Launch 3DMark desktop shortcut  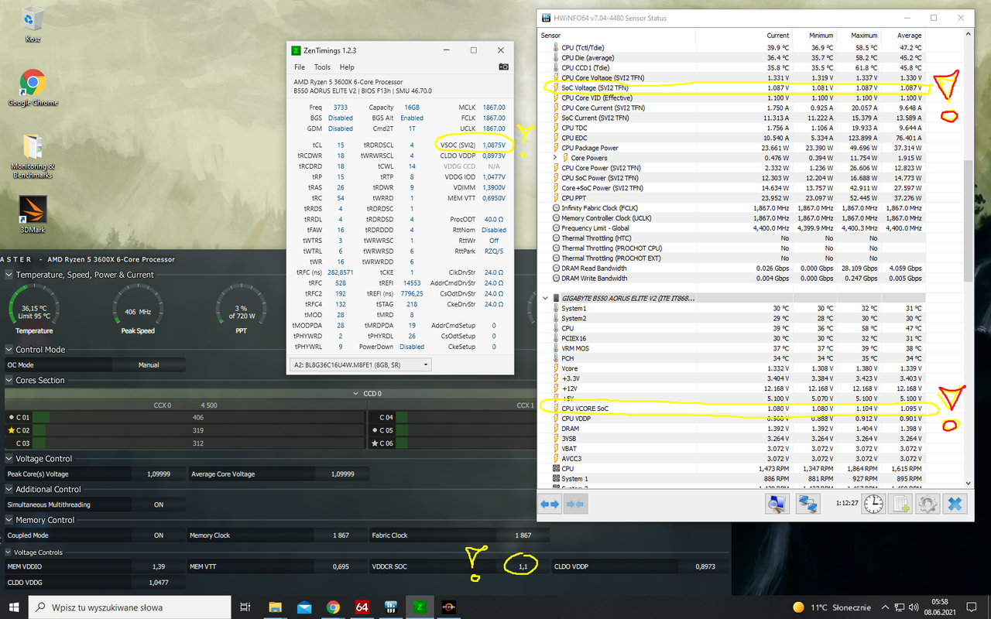(33, 214)
